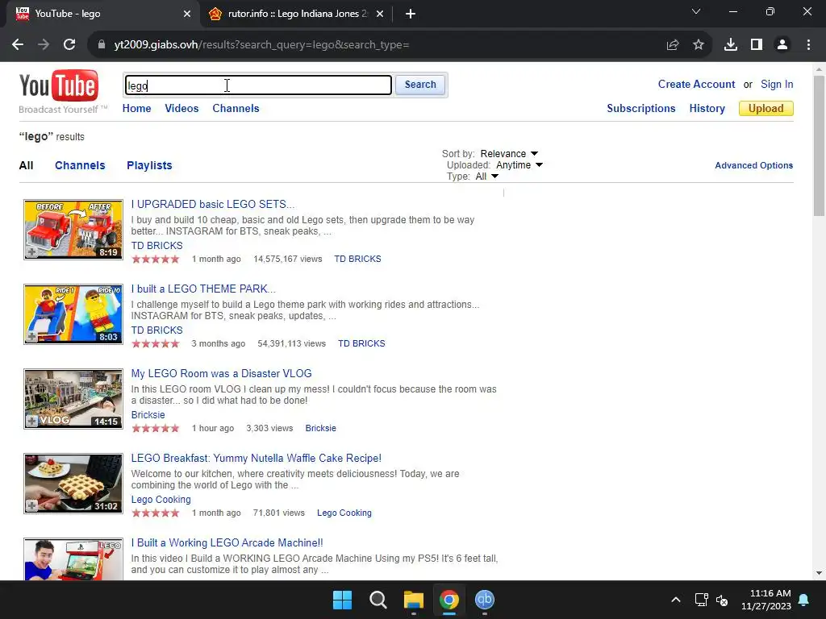Viewport: 826px width, 619px height.
Task: Select the YouTube - lego browser tab
Action: pyautogui.click(x=102, y=14)
